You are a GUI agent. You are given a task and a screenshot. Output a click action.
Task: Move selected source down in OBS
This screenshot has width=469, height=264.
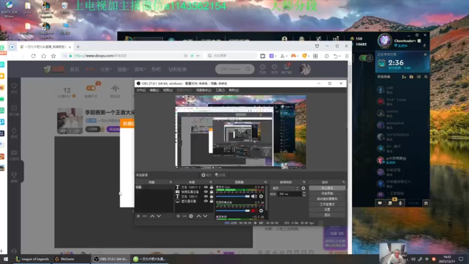click(205, 216)
